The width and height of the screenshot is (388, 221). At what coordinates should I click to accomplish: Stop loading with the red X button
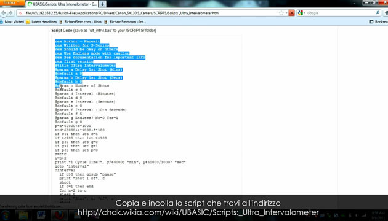point(292,13)
